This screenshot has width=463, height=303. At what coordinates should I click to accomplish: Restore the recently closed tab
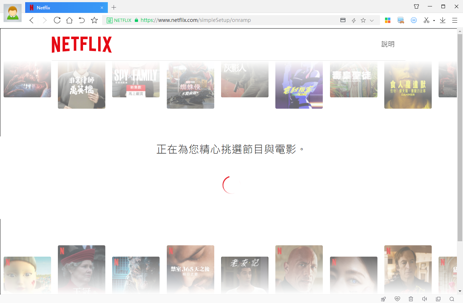(82, 20)
